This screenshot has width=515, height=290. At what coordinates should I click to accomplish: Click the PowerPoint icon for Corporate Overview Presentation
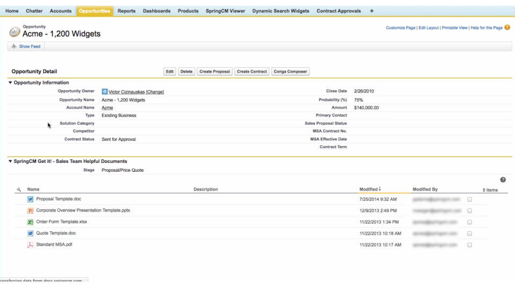coord(30,211)
